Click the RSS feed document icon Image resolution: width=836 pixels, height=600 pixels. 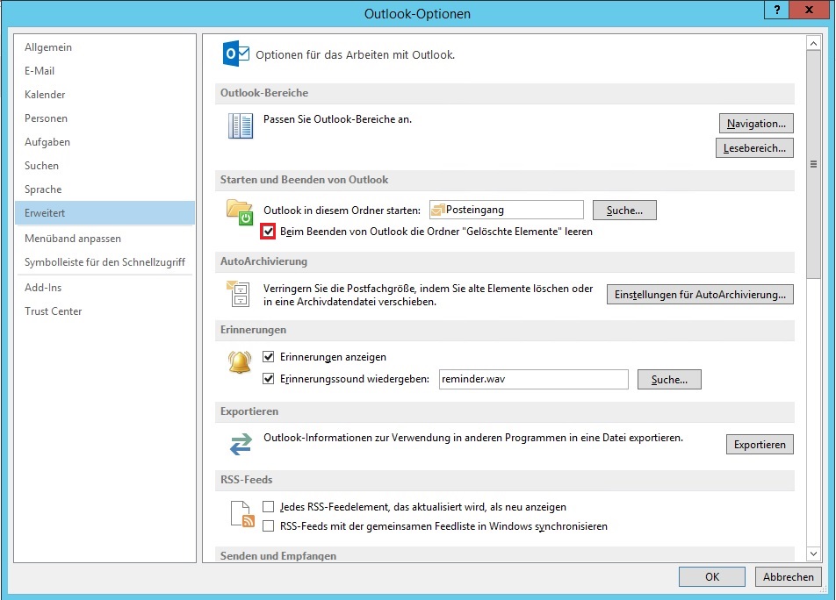click(242, 514)
